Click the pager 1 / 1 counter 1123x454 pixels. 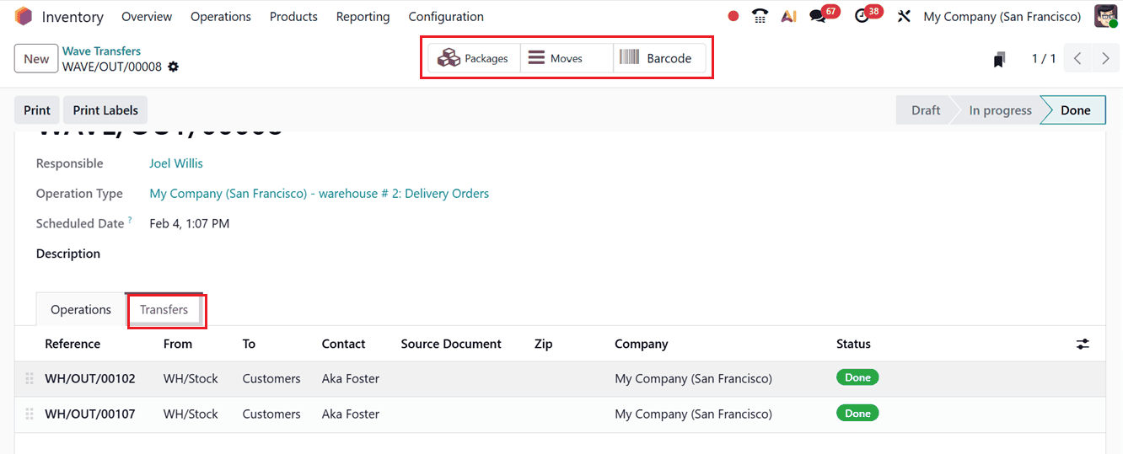pos(1044,59)
